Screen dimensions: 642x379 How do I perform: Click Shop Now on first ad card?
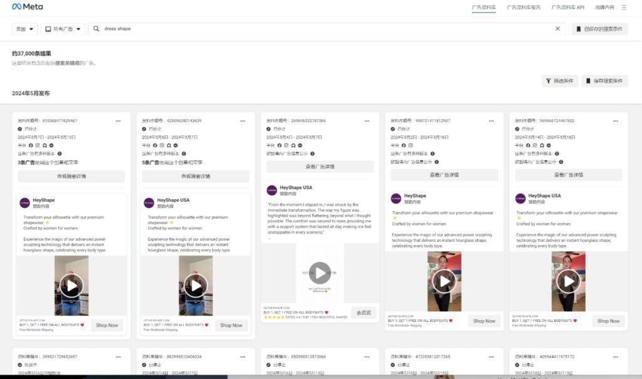107,325
